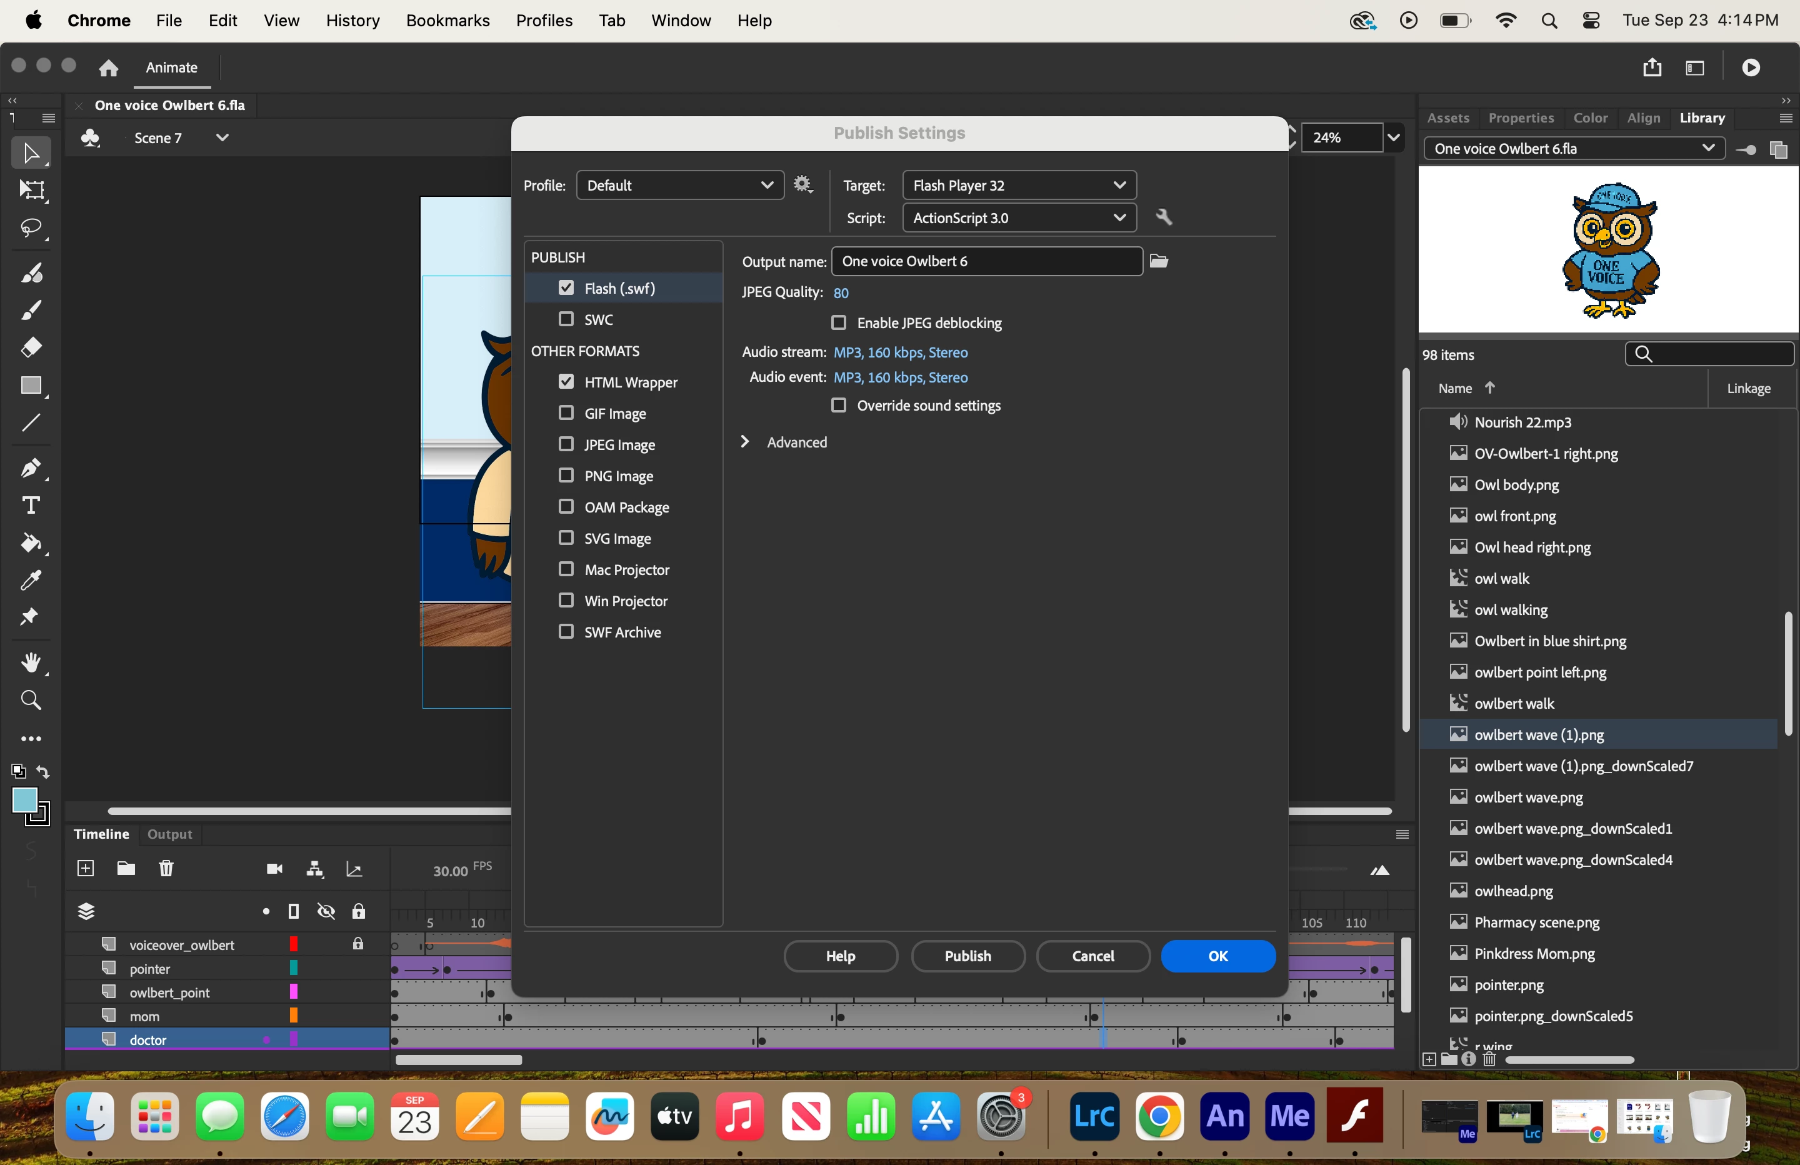Click the blue fill color swatch
The width and height of the screenshot is (1800, 1165).
coord(25,799)
